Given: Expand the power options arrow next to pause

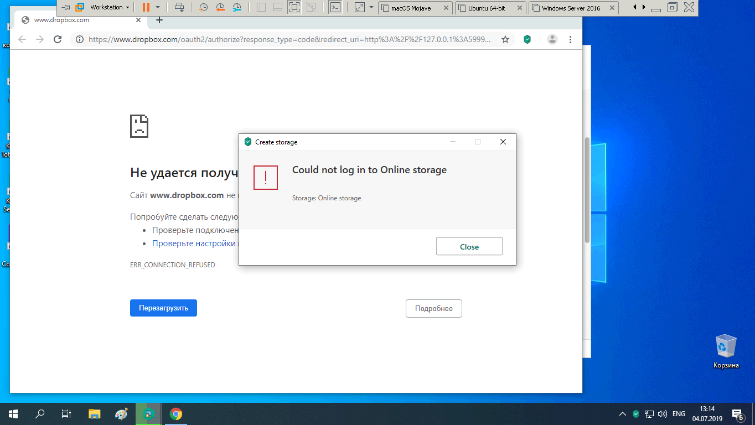Looking at the screenshot, I should click(x=158, y=8).
